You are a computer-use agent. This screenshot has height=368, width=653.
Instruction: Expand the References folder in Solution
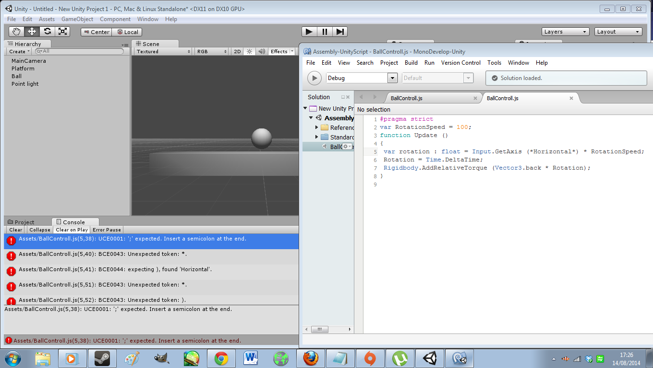(x=317, y=127)
